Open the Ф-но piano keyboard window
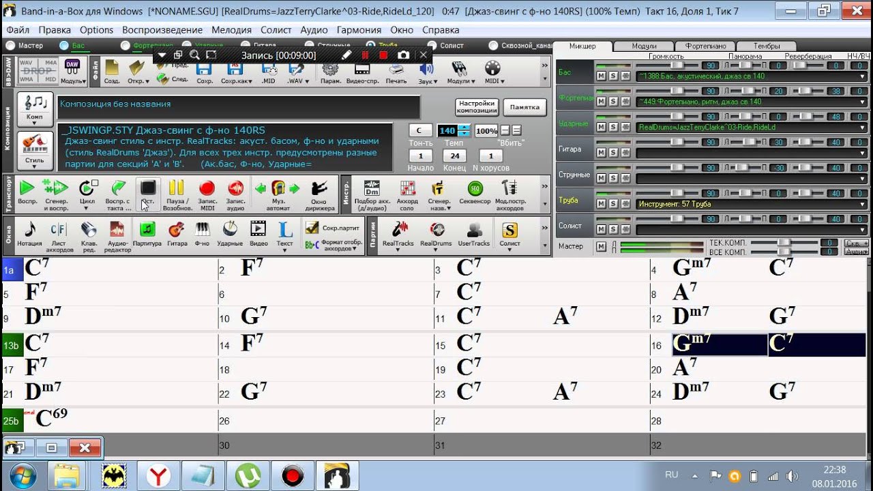The image size is (873, 491). pyautogui.click(x=203, y=235)
